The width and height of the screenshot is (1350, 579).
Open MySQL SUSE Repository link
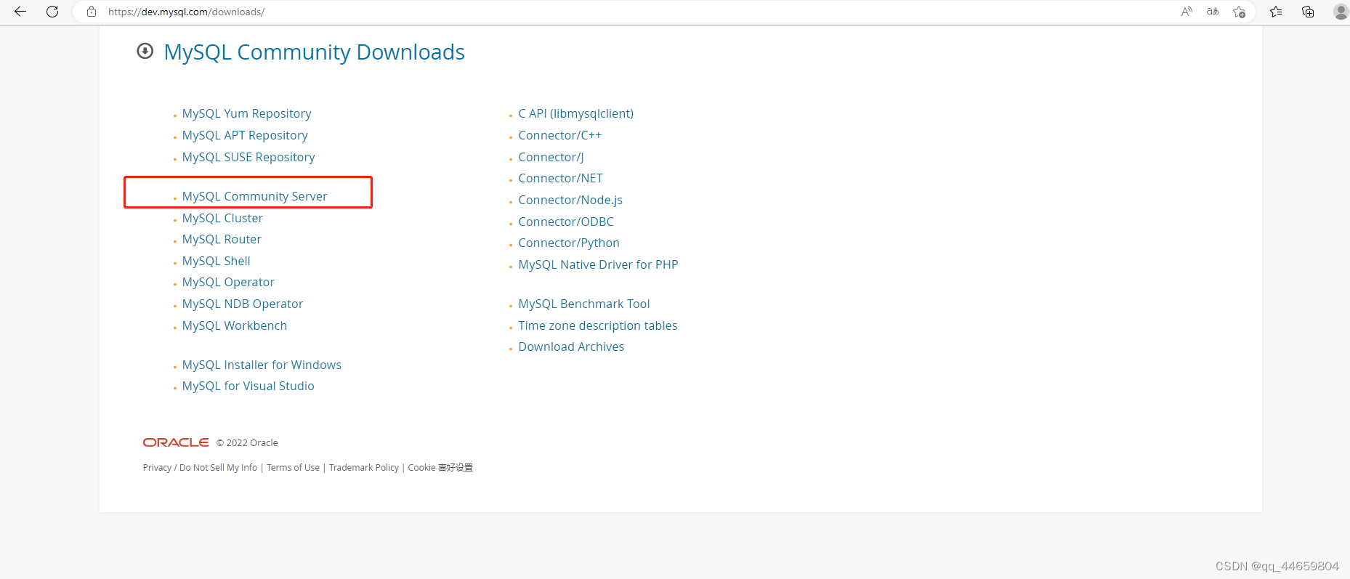coord(248,157)
